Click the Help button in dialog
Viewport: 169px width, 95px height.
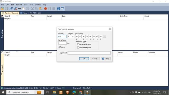point(106,59)
